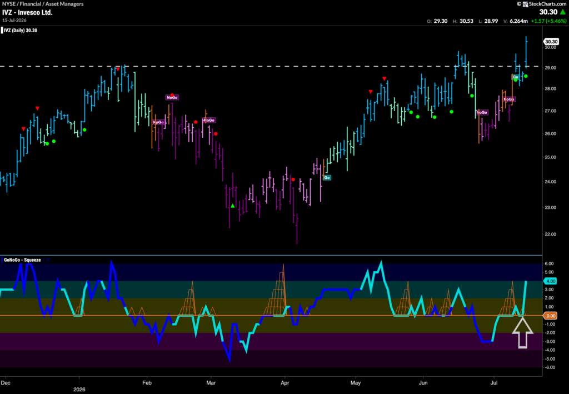Click the Go label in mid-July
This screenshot has width=569, height=394.
pyautogui.click(x=515, y=77)
